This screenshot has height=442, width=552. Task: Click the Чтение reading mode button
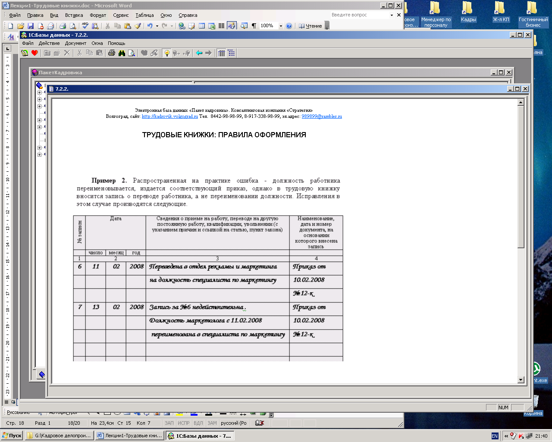[x=310, y=26]
